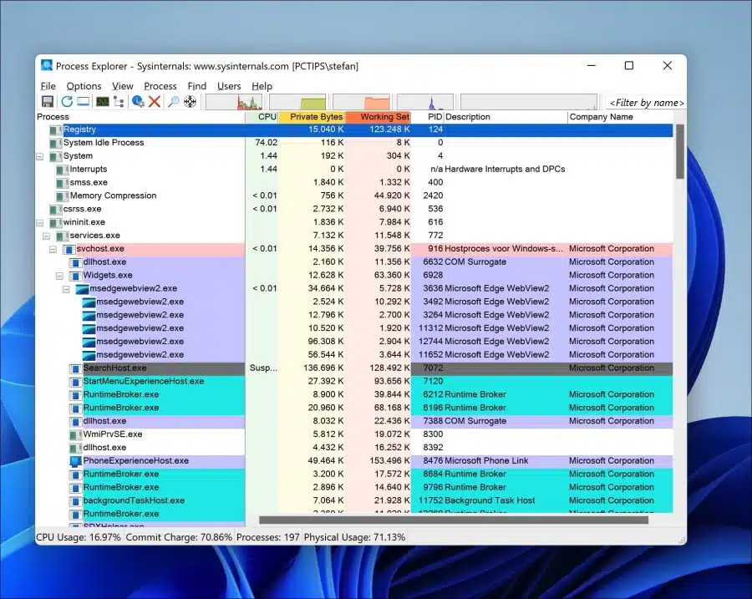Toggle the Show Process Tree icon
The height and width of the screenshot is (599, 752).
119,102
